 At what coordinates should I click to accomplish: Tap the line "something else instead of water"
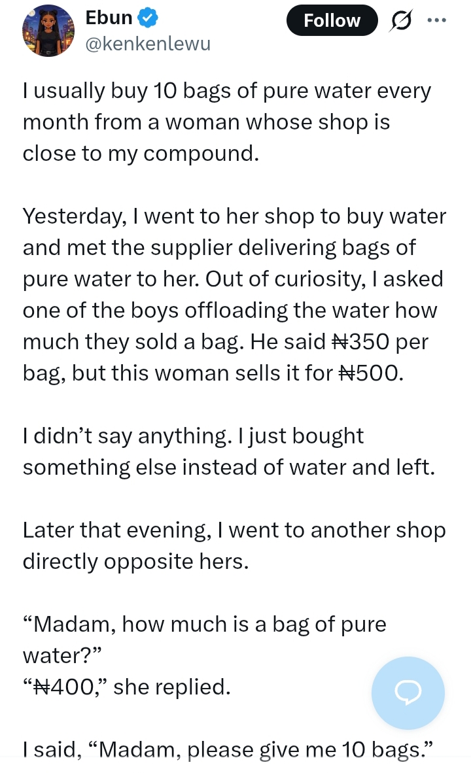click(228, 467)
